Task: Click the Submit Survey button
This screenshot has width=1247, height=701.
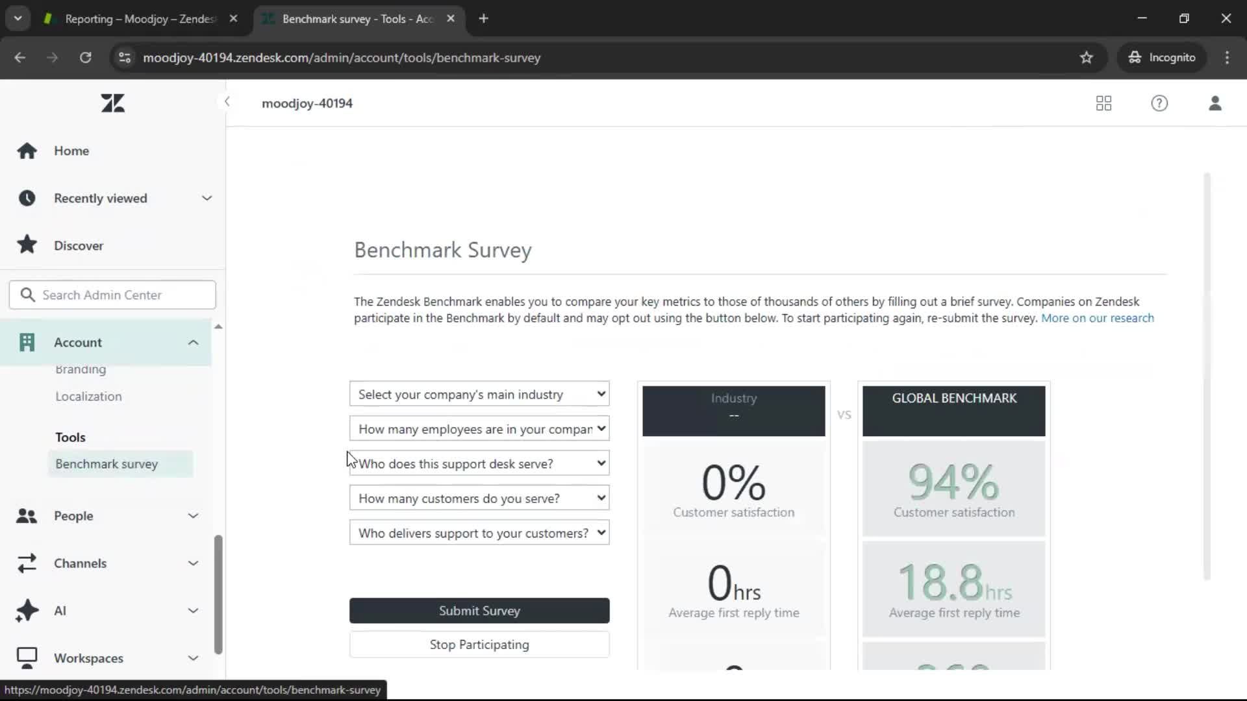Action: (479, 611)
